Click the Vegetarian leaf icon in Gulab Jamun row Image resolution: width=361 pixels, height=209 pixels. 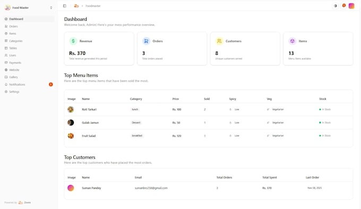point(268,122)
